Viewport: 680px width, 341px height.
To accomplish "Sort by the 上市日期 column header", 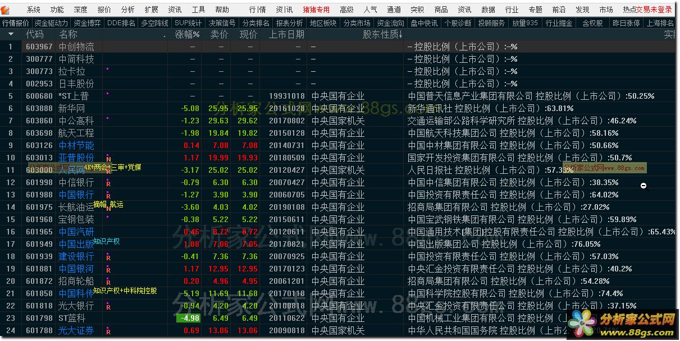I will tap(286, 34).
